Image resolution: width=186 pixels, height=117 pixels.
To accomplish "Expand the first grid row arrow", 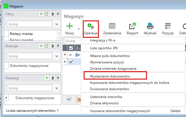I will [65, 61].
